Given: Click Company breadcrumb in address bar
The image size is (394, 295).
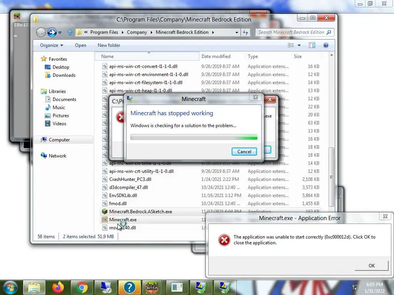Looking at the screenshot, I should [x=137, y=32].
